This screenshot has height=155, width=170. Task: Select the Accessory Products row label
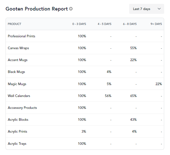[x=22, y=108]
